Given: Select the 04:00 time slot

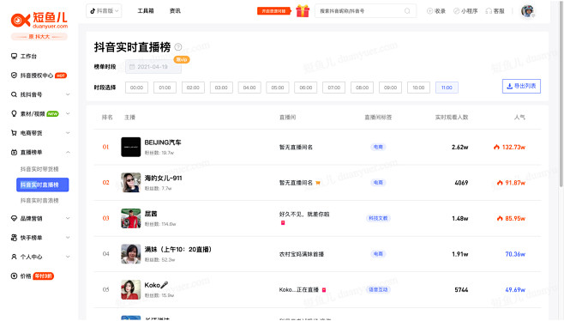Looking at the screenshot, I should tap(249, 88).
